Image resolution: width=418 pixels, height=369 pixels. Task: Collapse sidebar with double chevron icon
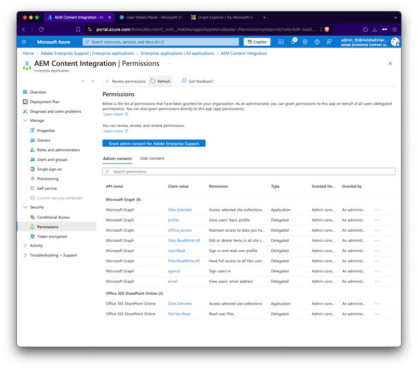coord(93,81)
